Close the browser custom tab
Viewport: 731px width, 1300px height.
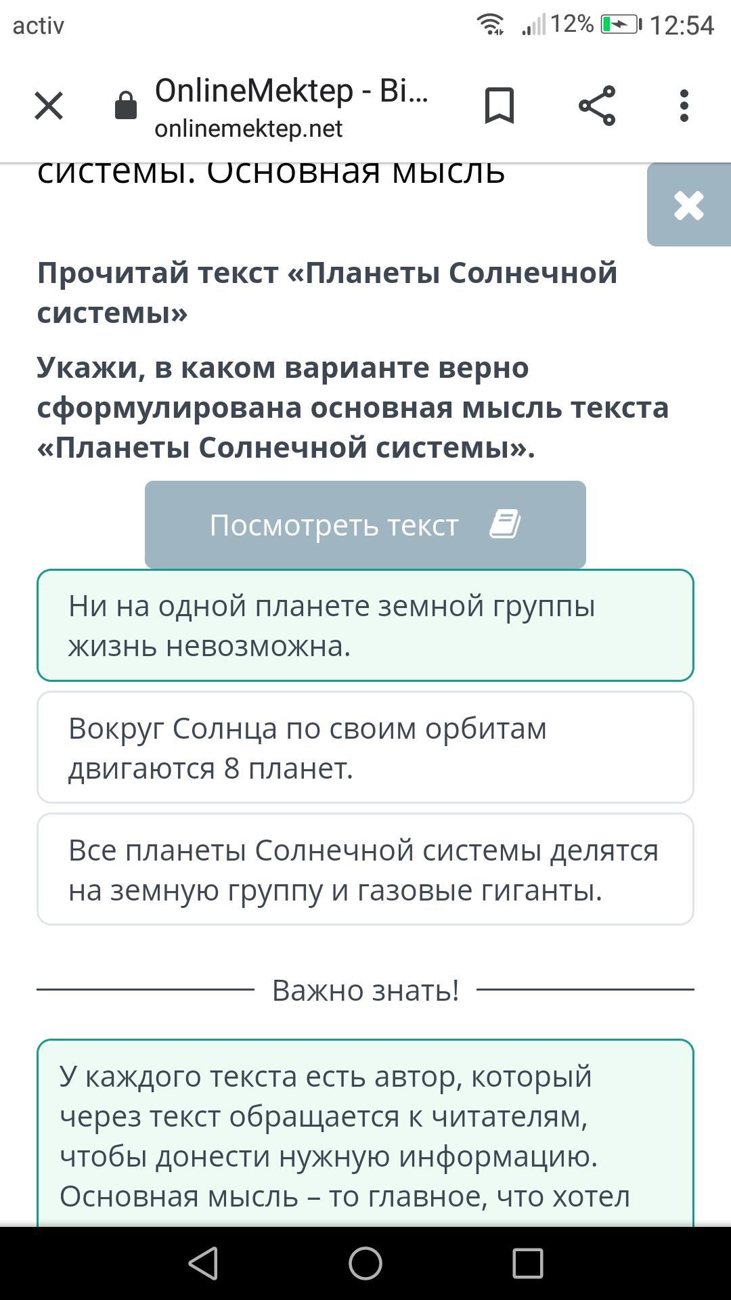pos(49,106)
